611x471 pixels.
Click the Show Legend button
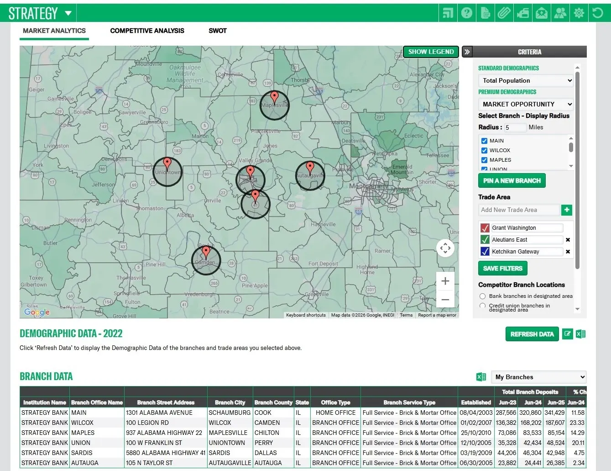(431, 52)
